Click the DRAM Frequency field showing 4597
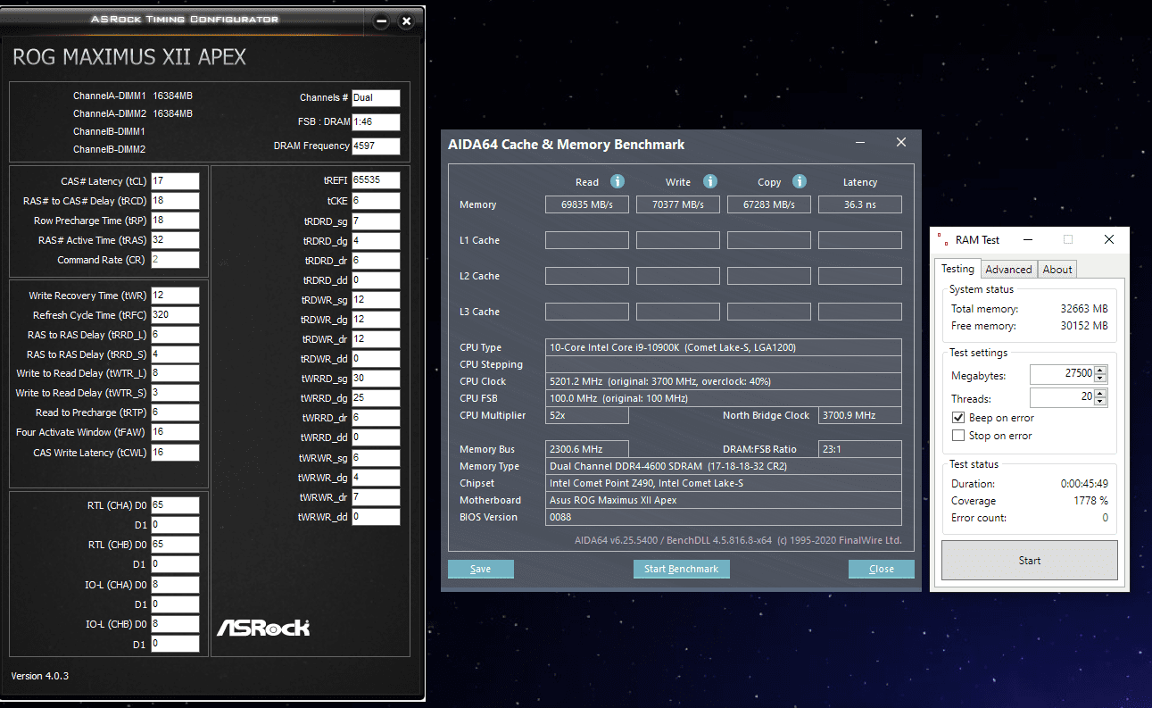Image resolution: width=1152 pixels, height=708 pixels. [376, 146]
